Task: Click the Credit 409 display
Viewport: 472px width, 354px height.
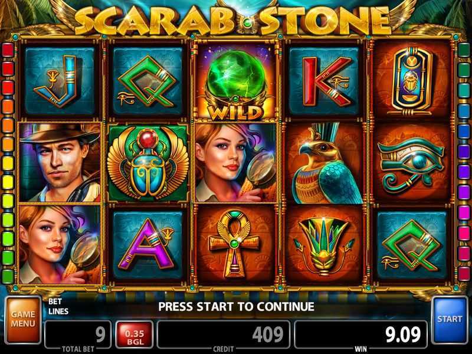Action: coord(224,334)
